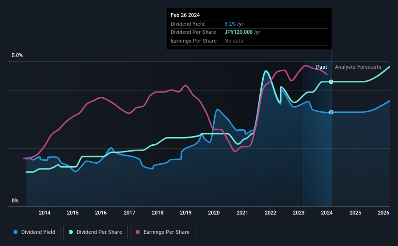Click the Dividend Yield tooltip row label
Viewport: 398px width, 246px height.
(x=188, y=24)
